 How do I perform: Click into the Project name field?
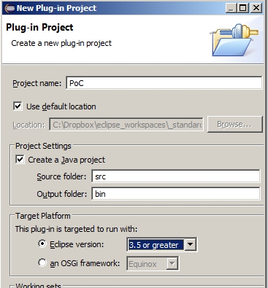pos(164,83)
